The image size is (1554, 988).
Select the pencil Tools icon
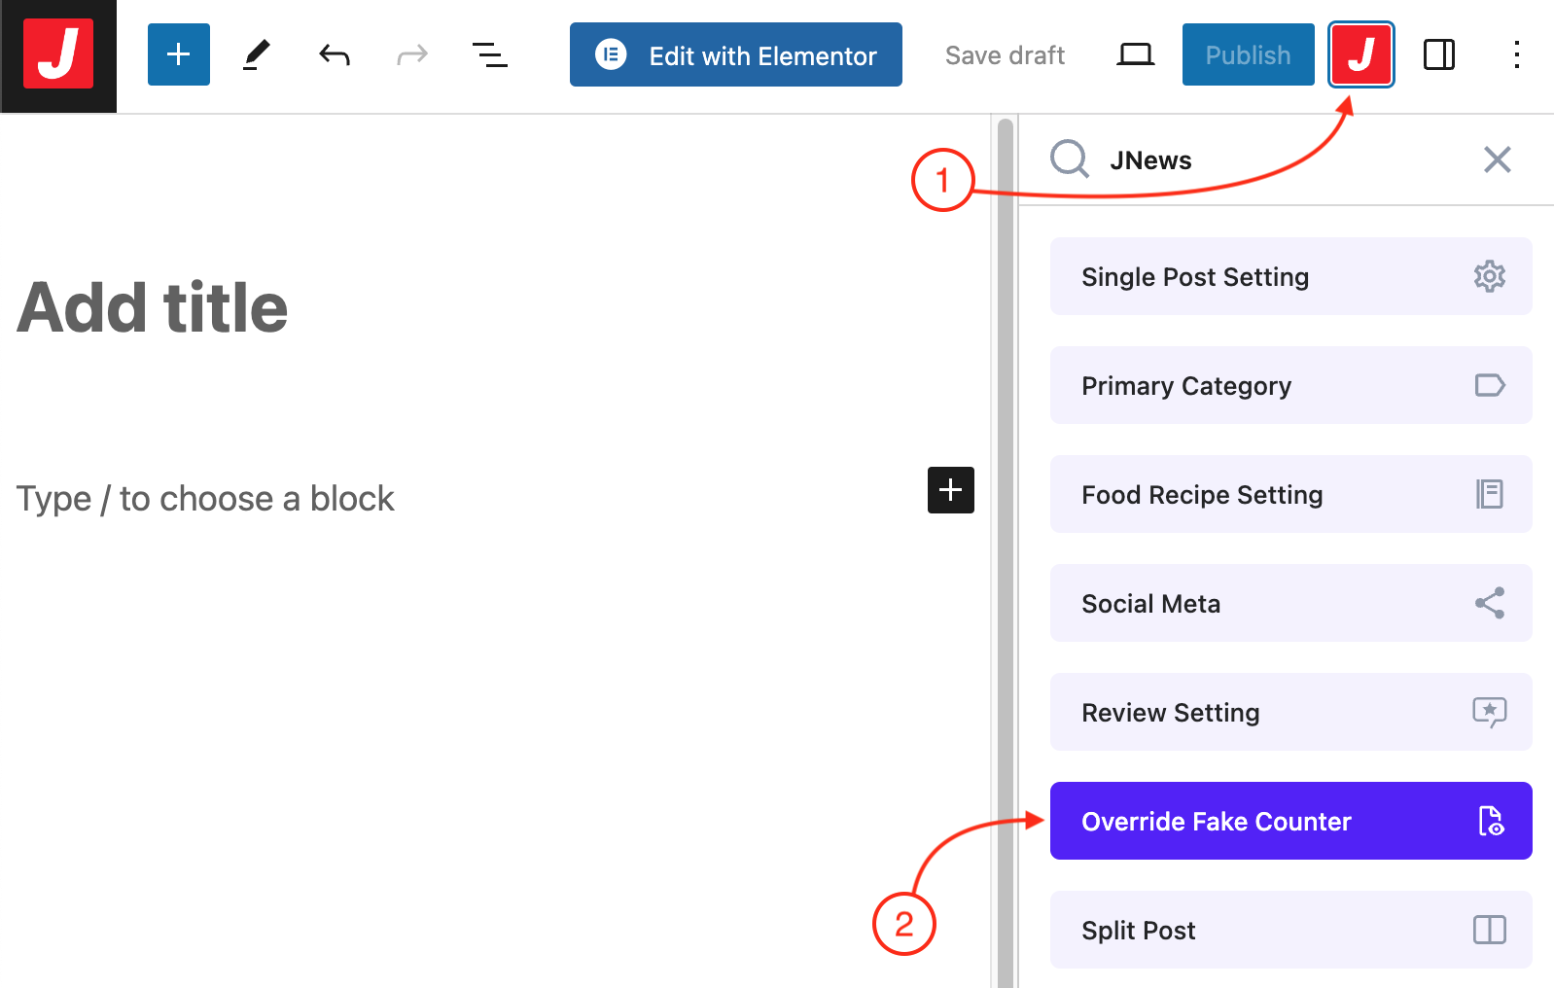(256, 54)
